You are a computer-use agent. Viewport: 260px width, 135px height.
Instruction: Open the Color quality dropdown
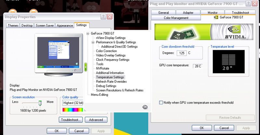[73, 103]
